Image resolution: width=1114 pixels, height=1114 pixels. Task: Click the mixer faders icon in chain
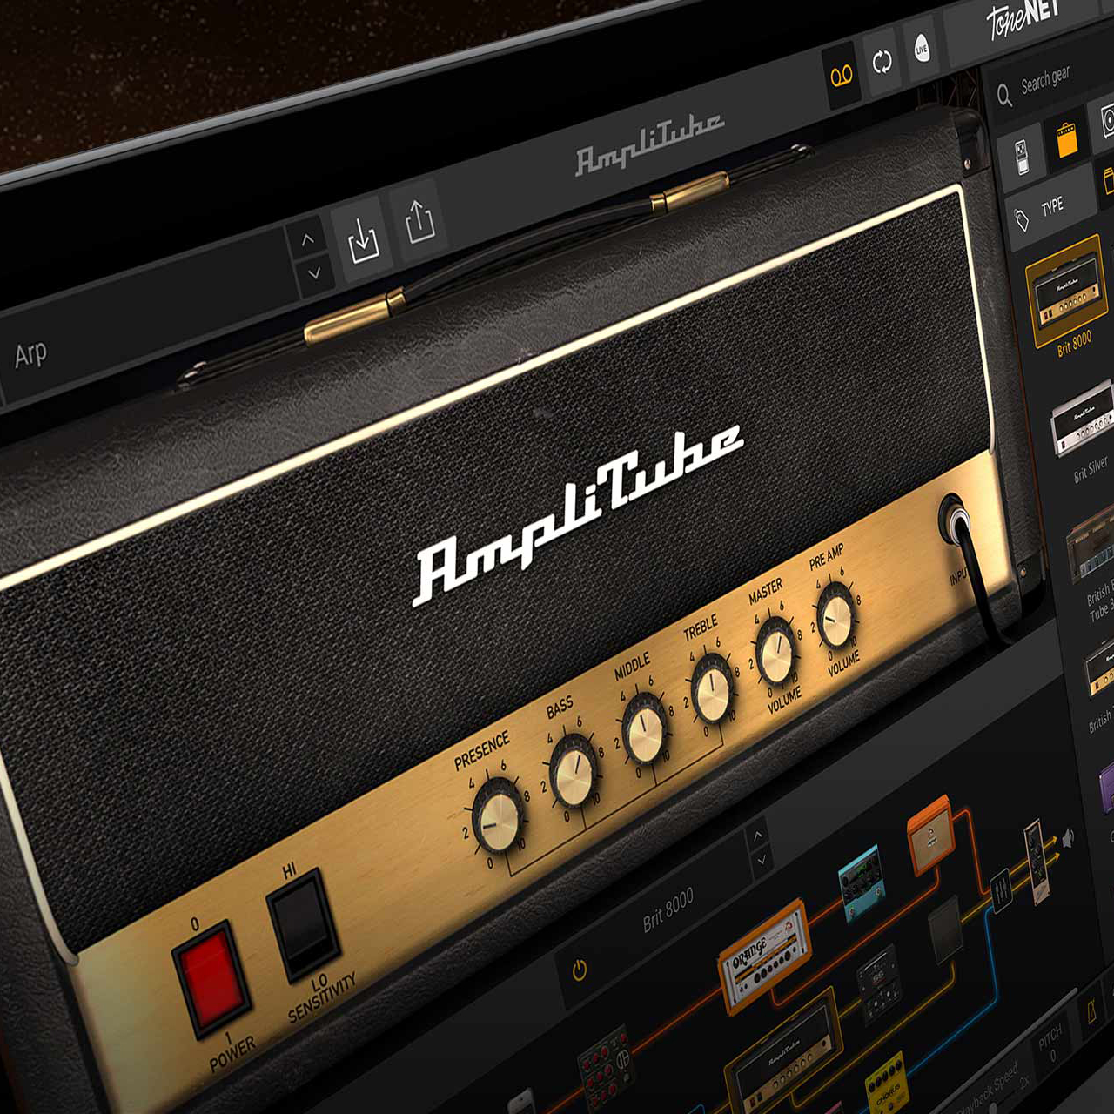click(x=1003, y=890)
